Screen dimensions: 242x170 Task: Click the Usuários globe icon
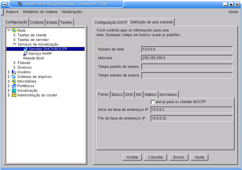pos(14,72)
